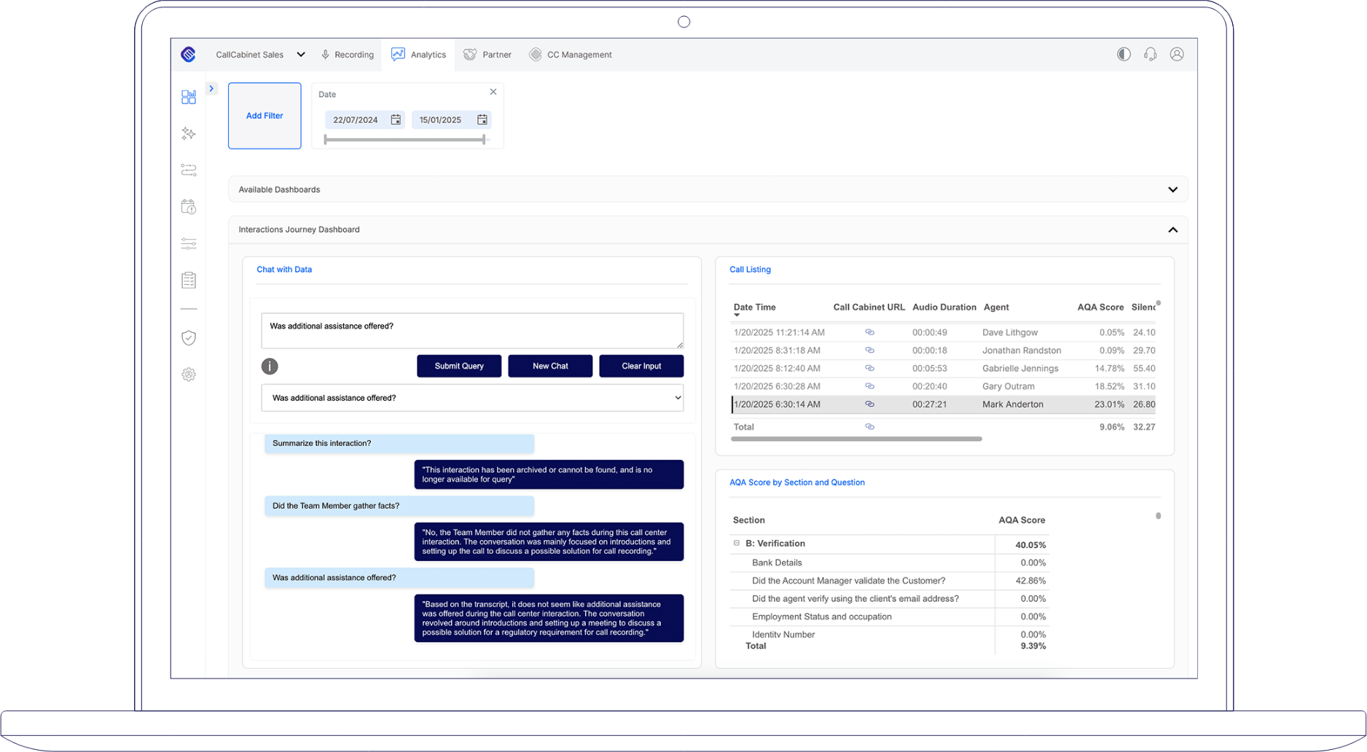Toggle the theme contrast icon
Viewport: 1367px width, 752px height.
click(x=1123, y=54)
